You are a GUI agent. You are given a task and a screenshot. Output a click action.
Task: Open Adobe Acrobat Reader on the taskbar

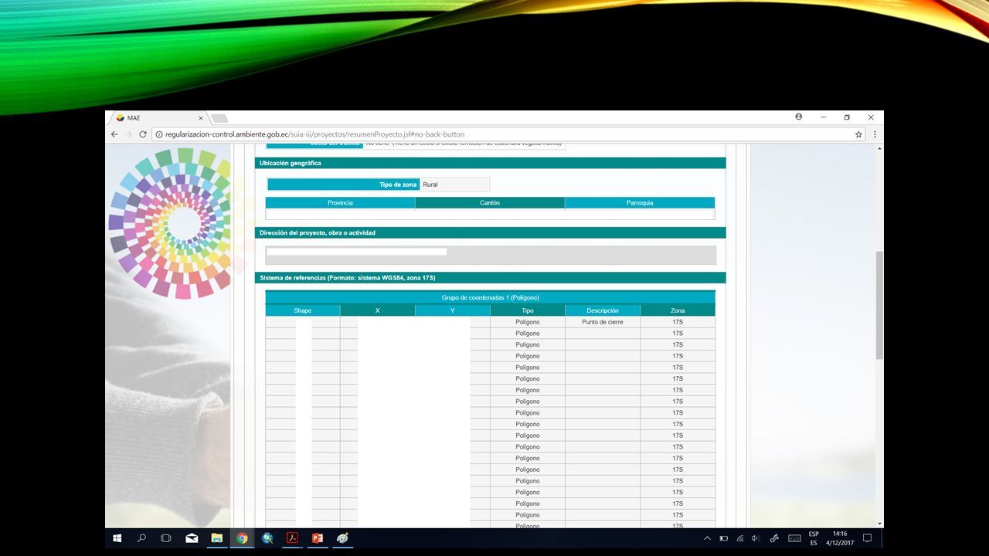[x=293, y=538]
